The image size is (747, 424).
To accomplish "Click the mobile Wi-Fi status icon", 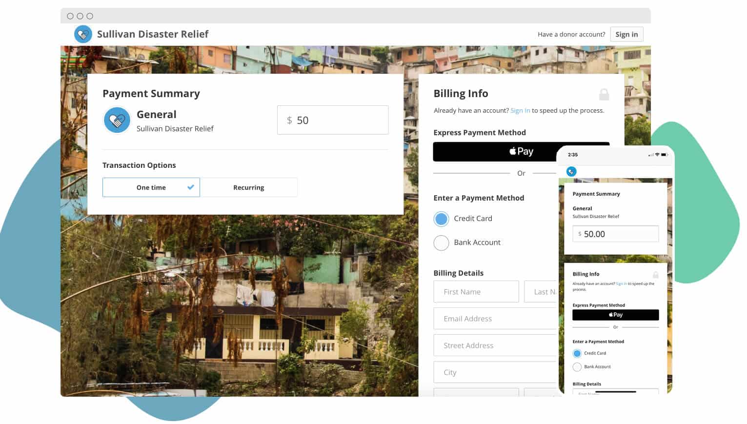I will point(657,155).
